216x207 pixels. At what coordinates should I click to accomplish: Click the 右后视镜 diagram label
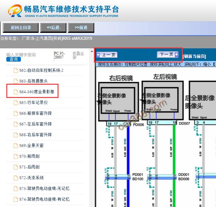coord(121,78)
